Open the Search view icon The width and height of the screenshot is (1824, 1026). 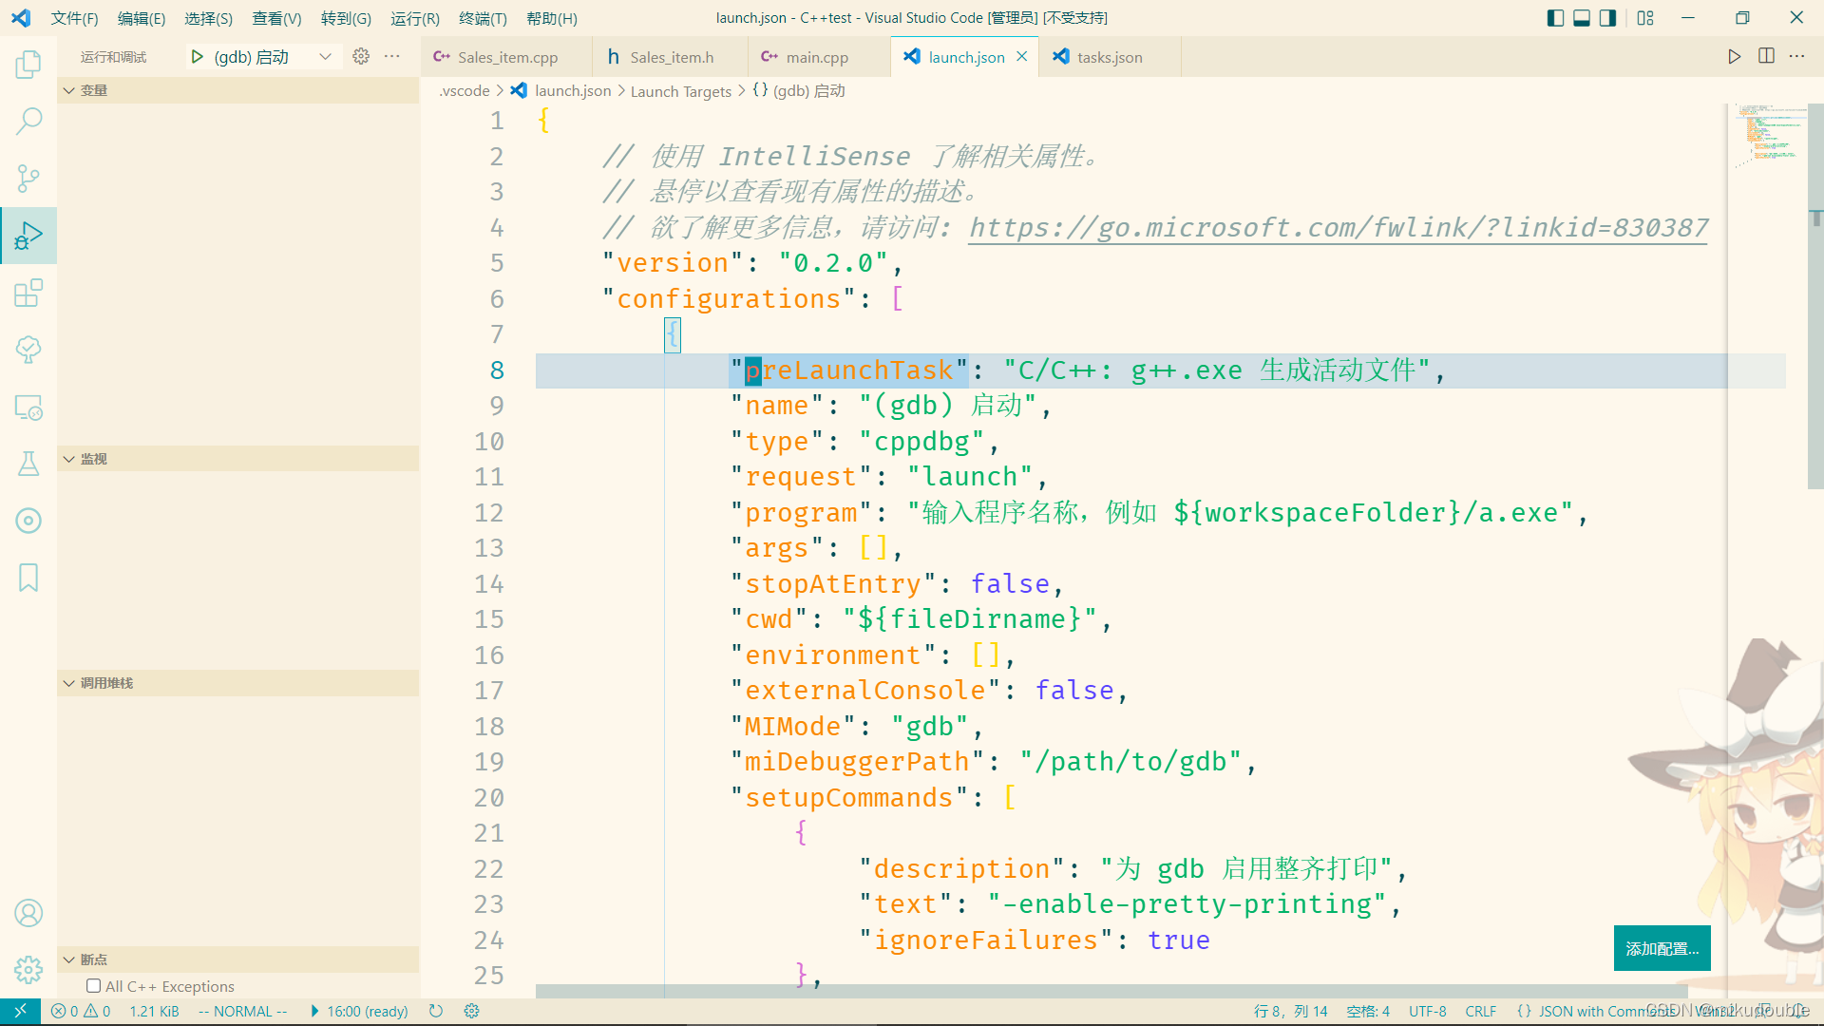(28, 121)
